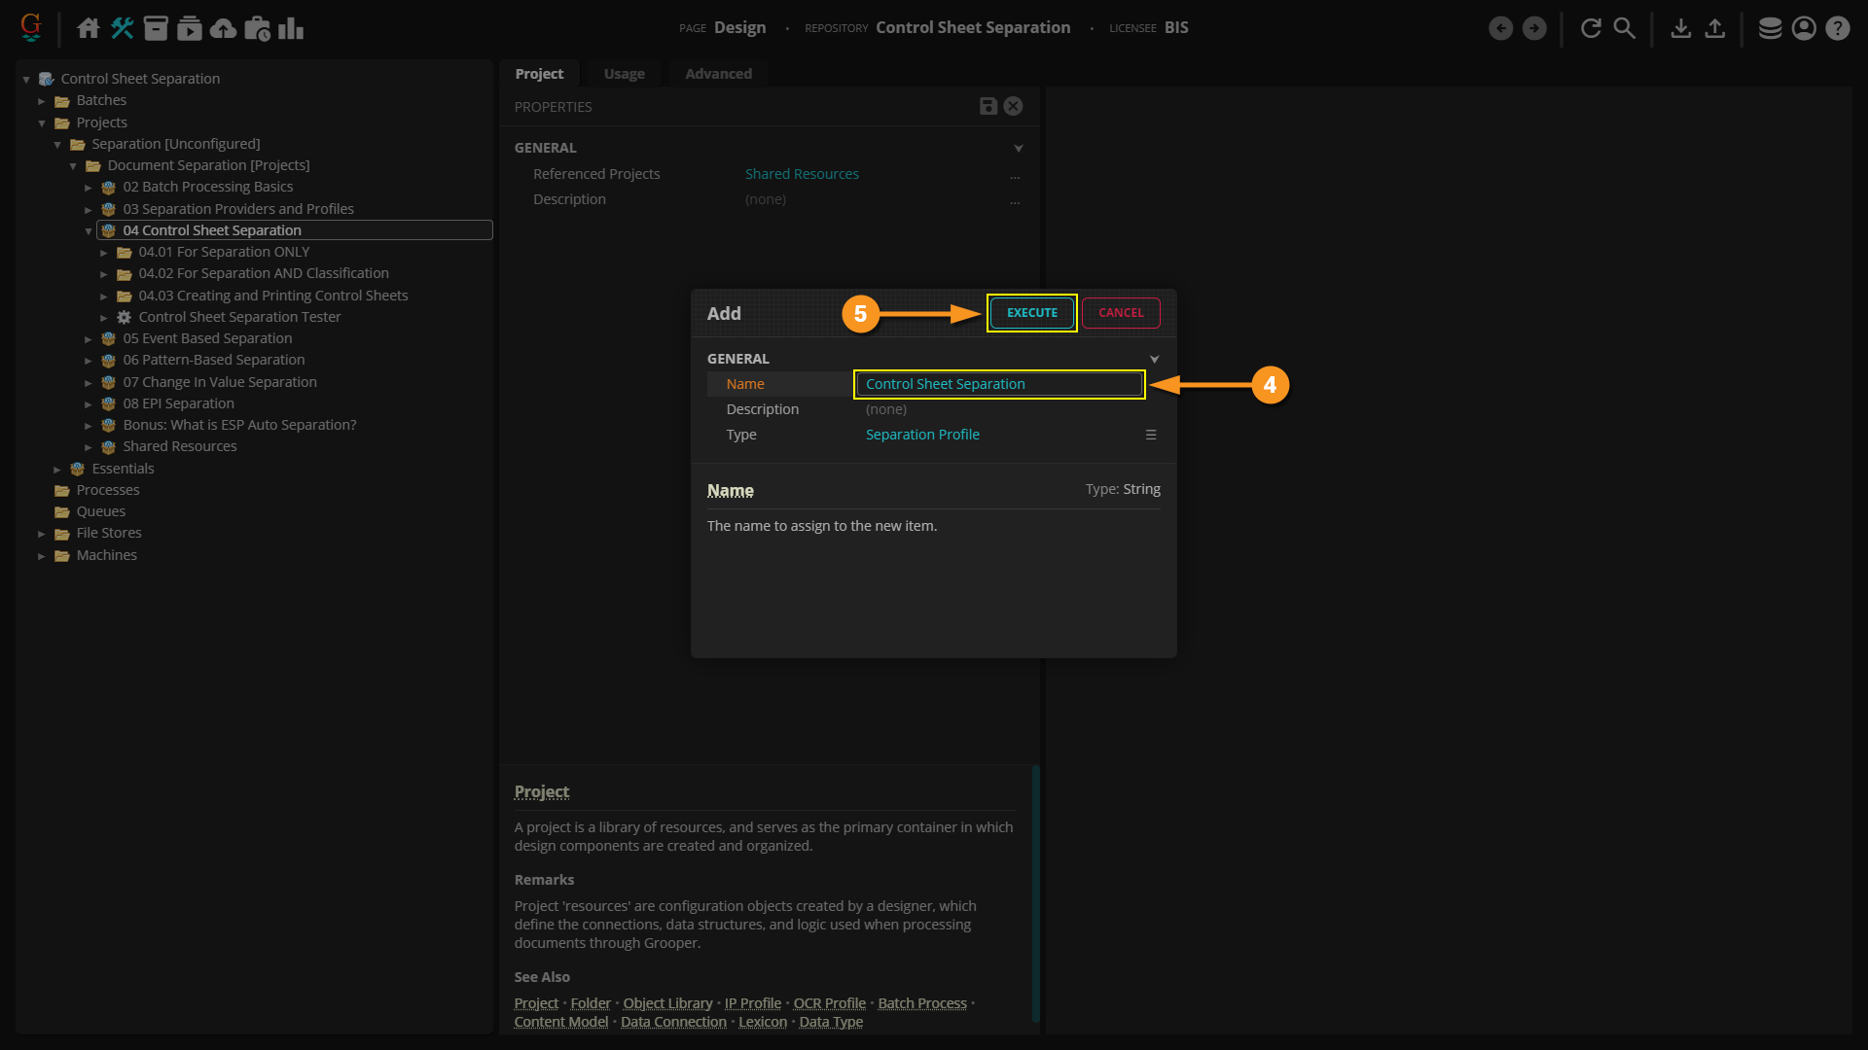Click the cloud upload Imports icon
This screenshot has width=1868, height=1050.
(x=223, y=28)
